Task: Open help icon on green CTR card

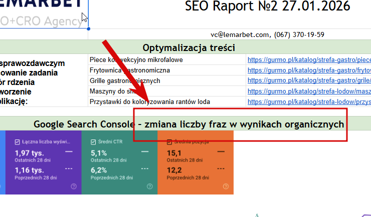Action: click(150, 186)
